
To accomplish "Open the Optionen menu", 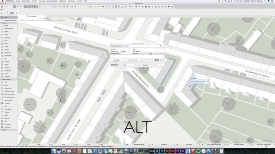I will (62, 1).
